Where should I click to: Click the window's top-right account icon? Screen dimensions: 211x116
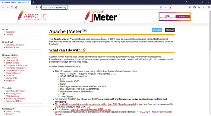click(x=186, y=2)
